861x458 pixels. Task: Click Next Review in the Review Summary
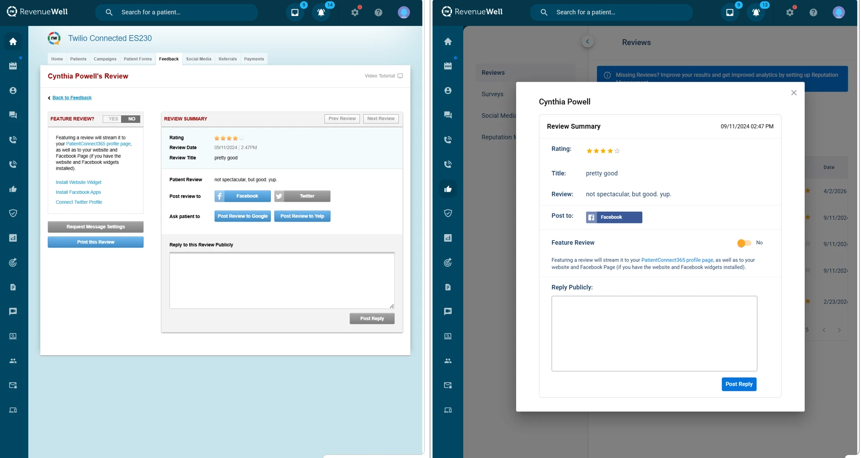pyautogui.click(x=381, y=118)
